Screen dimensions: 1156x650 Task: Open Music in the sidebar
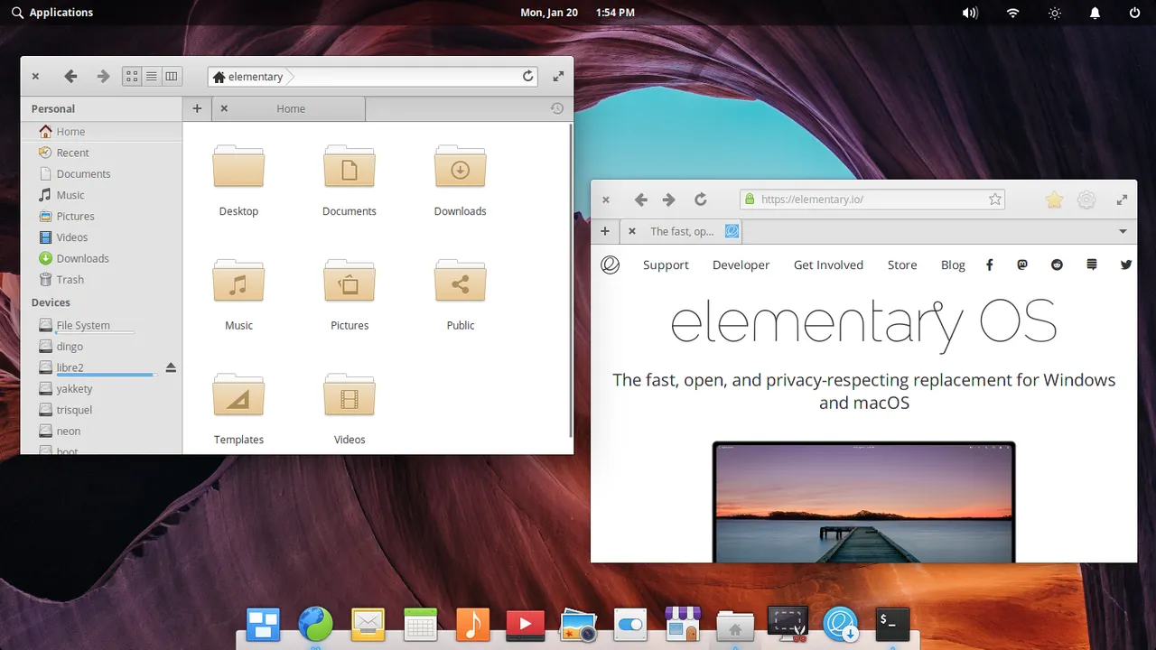click(101, 195)
